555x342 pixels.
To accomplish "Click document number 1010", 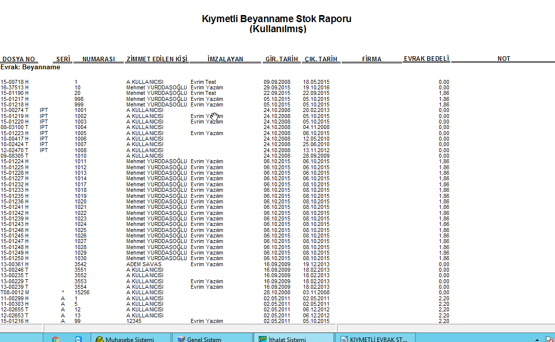I will [81, 156].
